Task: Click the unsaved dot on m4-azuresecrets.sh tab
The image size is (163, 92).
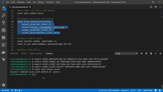Action: (x=30, y=7)
